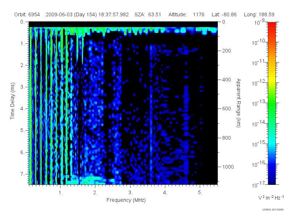Click the '10^-9' color scale label
The image size is (290, 217).
pyautogui.click(x=259, y=22)
